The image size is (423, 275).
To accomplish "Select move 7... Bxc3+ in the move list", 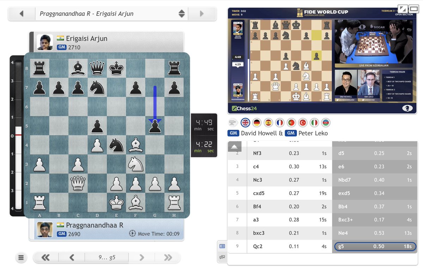I will point(375,220).
